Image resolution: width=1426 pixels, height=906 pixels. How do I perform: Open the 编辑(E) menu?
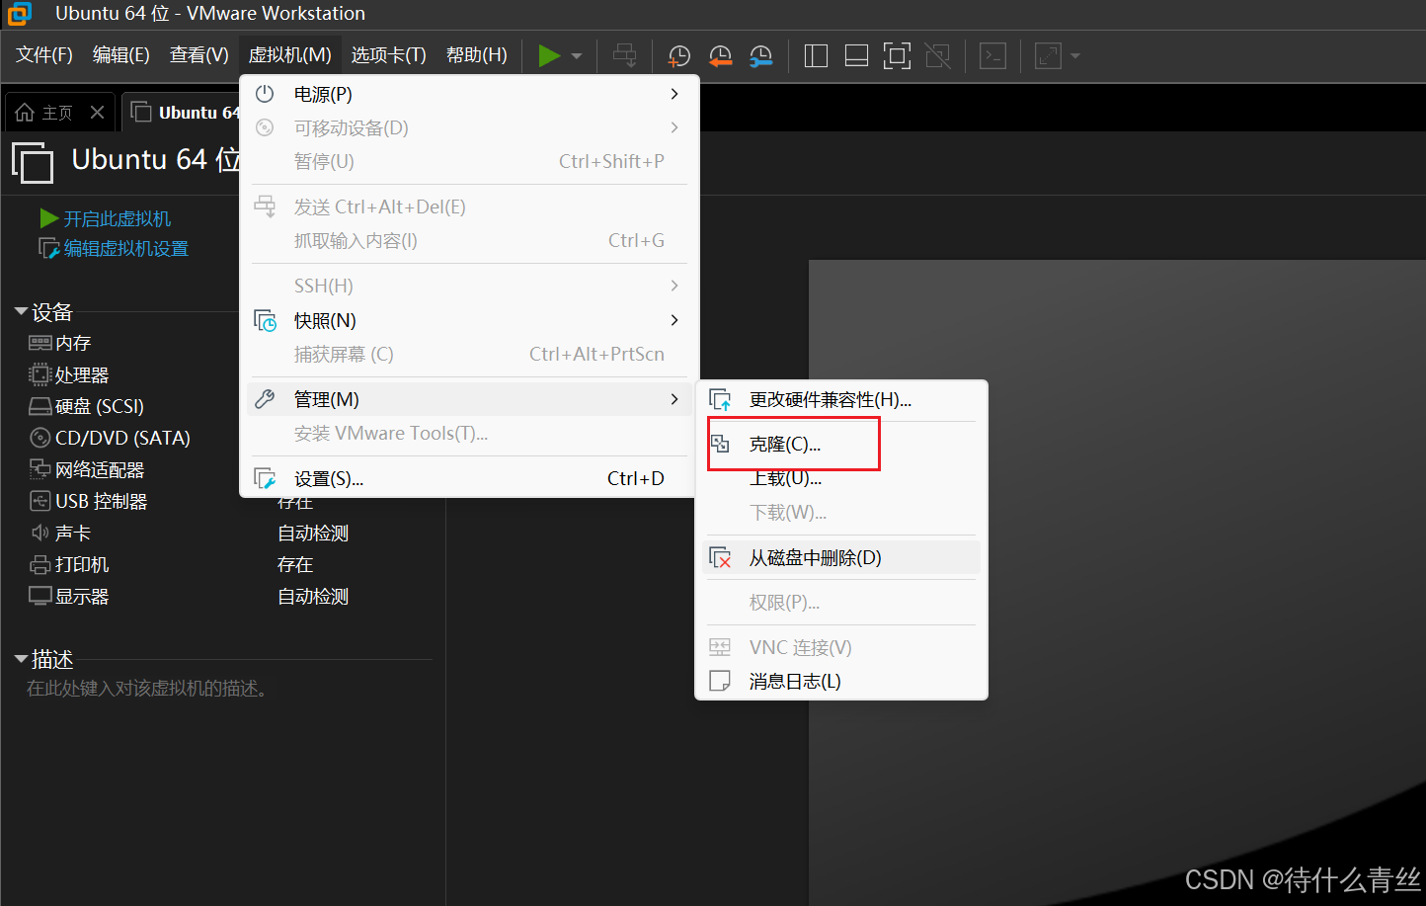[121, 55]
